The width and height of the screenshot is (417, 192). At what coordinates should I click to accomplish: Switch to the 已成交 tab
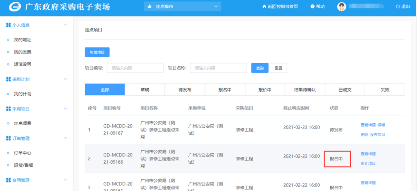pos(345,90)
